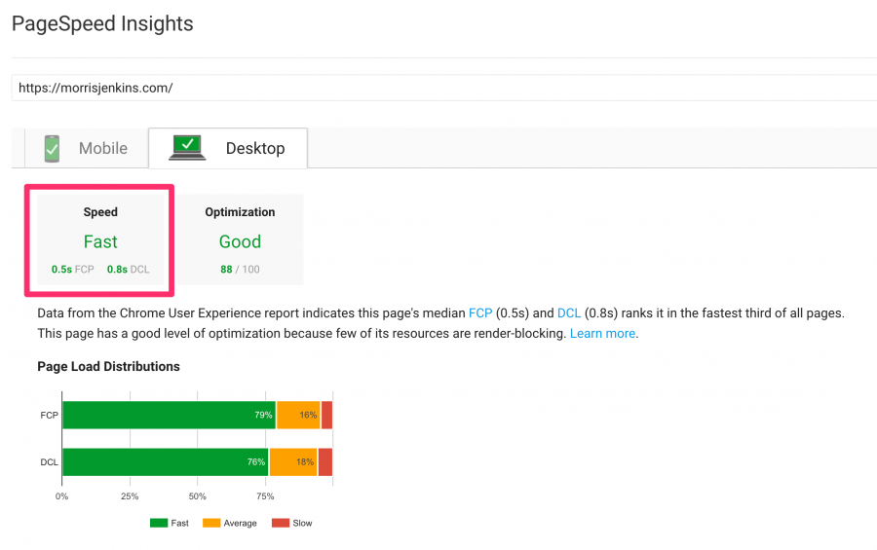Click the red FCP slow bar segment
Image resolution: width=877 pixels, height=550 pixels.
click(326, 415)
